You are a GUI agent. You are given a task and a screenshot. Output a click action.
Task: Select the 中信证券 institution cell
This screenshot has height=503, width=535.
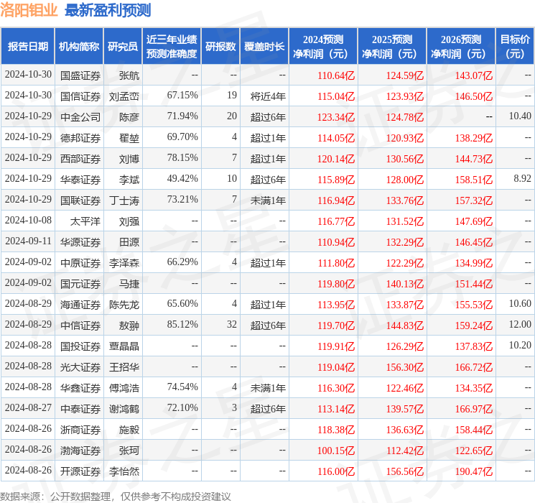(80, 326)
